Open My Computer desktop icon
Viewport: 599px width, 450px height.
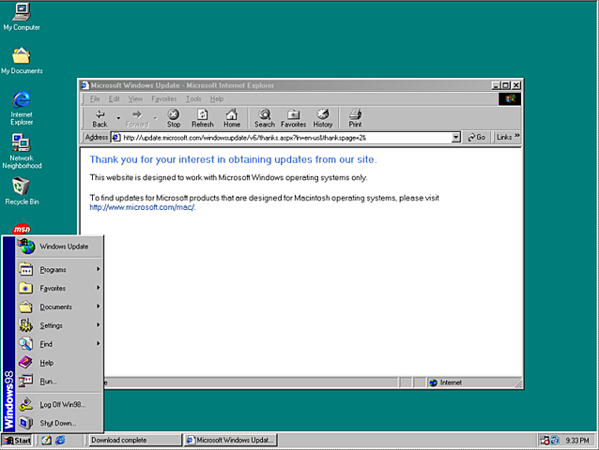tap(22, 12)
